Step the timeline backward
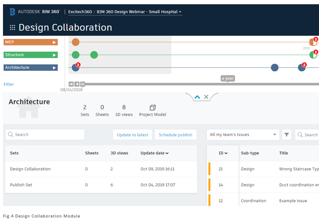Viewport: 319px width, 223px height. (77, 84)
